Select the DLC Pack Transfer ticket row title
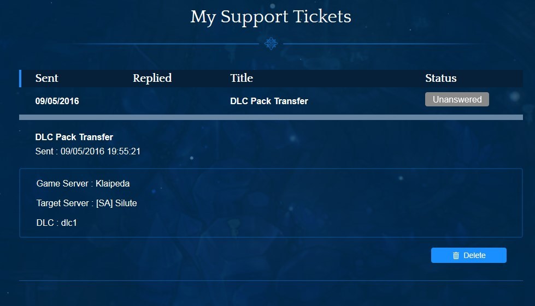This screenshot has width=535, height=306. [x=269, y=101]
